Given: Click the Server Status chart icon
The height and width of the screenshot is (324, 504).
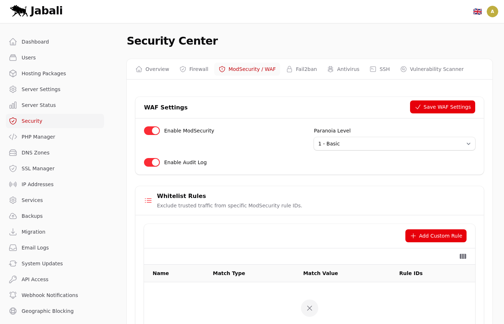Looking at the screenshot, I should (13, 105).
